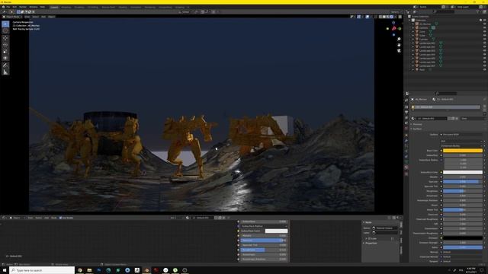488x274 pixels.
Task: Toggle visibility eye of AS_Mechas row
Action: point(485,24)
